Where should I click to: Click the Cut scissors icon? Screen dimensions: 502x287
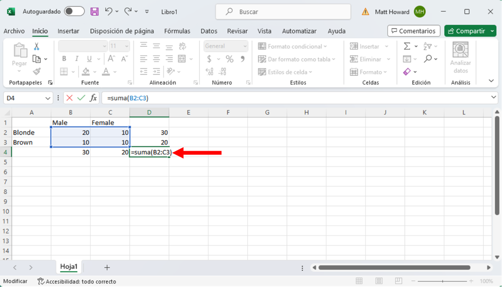(37, 46)
